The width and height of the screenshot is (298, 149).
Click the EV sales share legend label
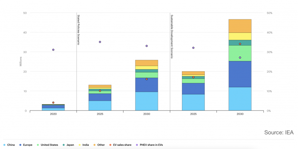[122, 145]
